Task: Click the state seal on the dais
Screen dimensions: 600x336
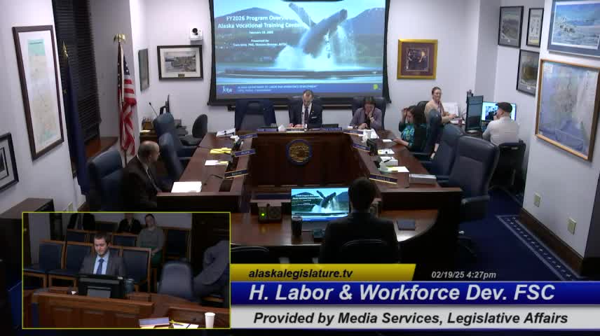Action: pos(299,152)
